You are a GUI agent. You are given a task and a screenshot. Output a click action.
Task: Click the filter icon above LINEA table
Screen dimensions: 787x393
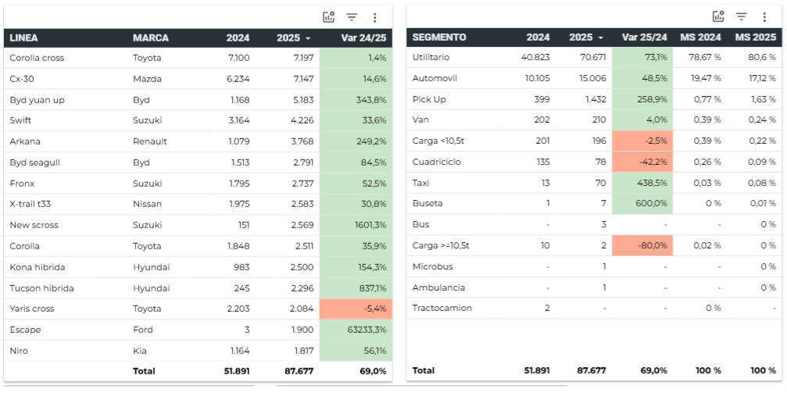(x=352, y=17)
